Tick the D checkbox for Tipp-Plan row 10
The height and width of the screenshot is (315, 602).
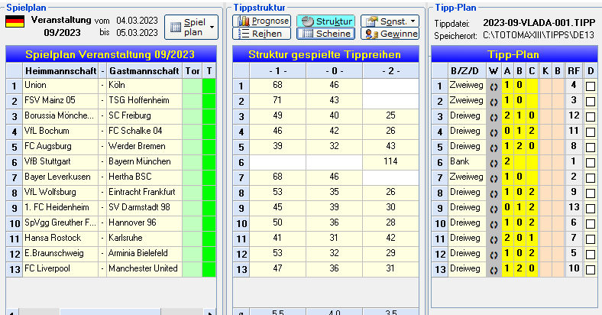click(x=591, y=224)
